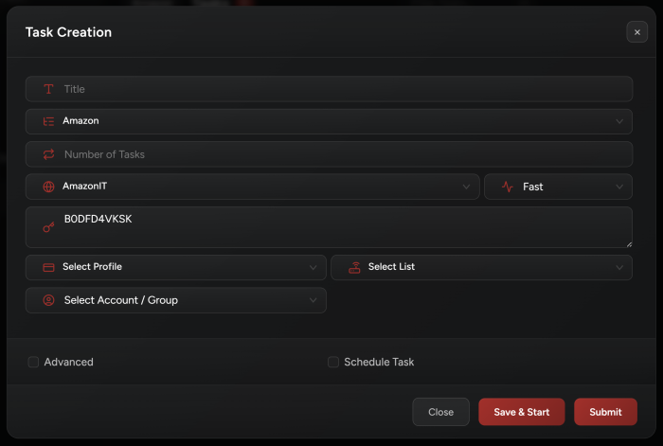
Task: Click the card icon beside Select Profile
Action: pyautogui.click(x=48, y=268)
